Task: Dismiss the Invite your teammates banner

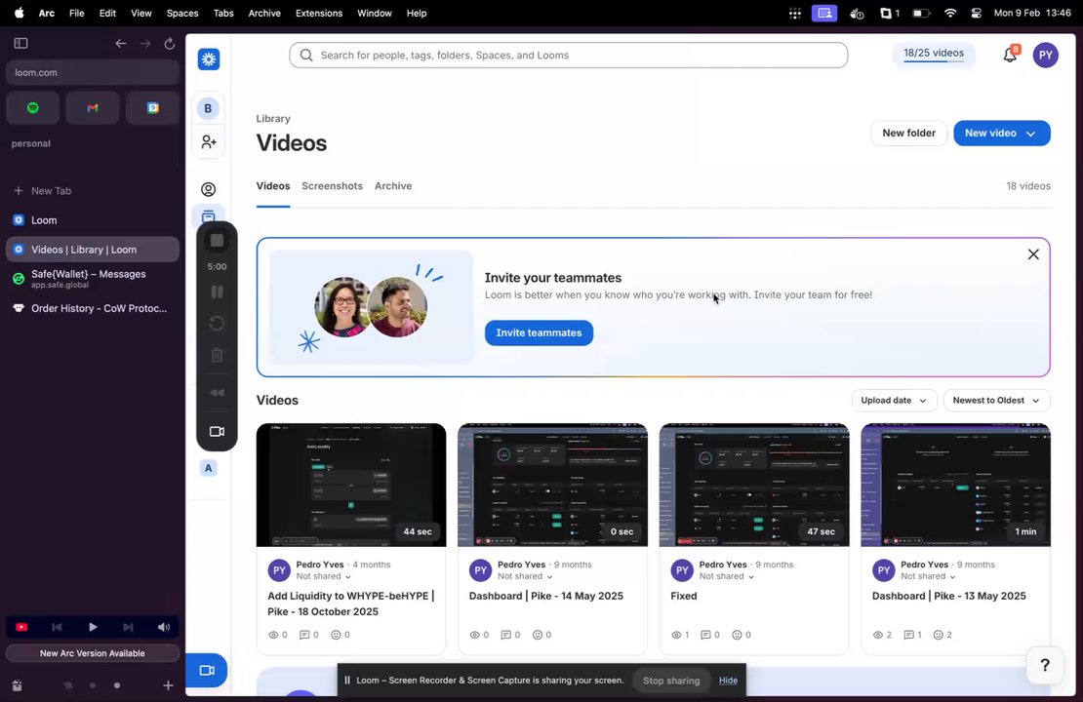Action: (1033, 254)
